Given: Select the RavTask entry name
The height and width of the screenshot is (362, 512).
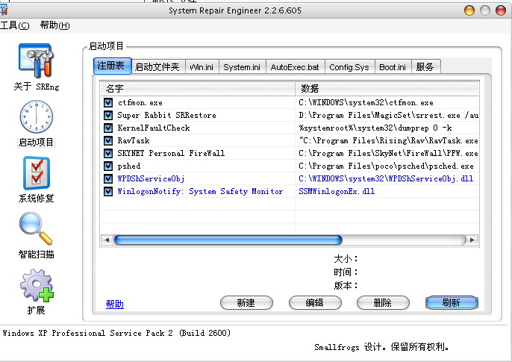Looking at the screenshot, I should [133, 140].
